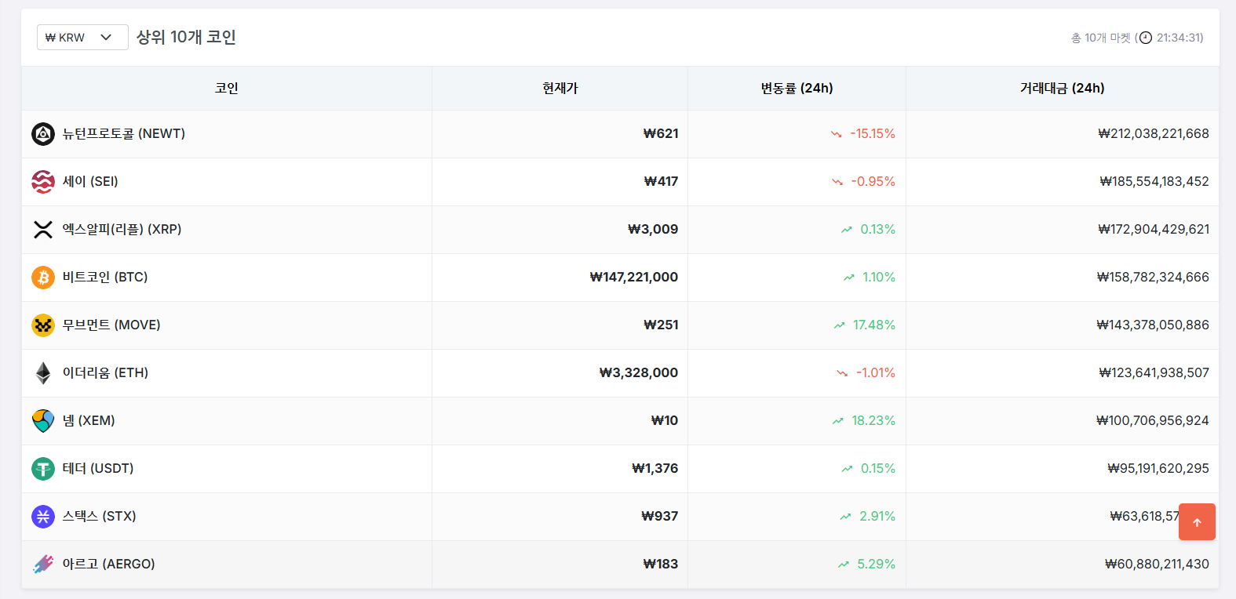Image resolution: width=1236 pixels, height=599 pixels.
Task: Click the ₩100,706,956,924 volume value
Action: 1153,421
